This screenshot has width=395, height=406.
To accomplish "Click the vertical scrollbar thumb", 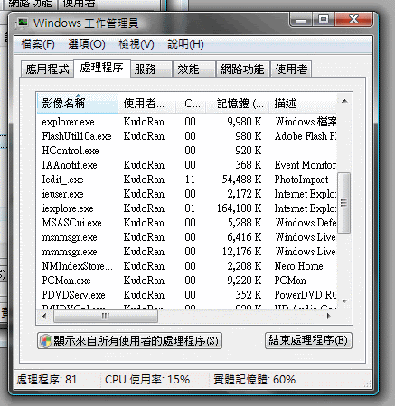I will [x=343, y=203].
